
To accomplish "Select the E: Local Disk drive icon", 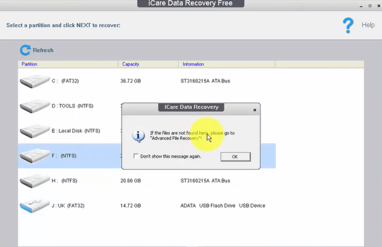I will pyautogui.click(x=35, y=131).
